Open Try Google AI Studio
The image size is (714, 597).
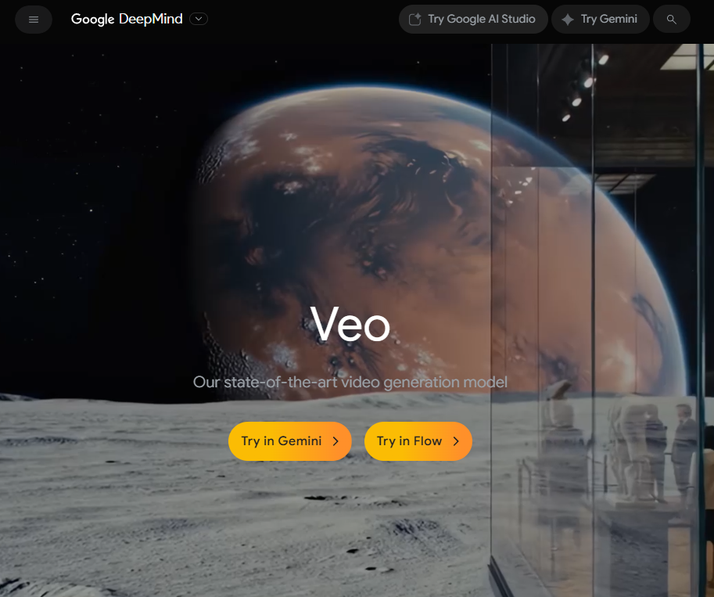tap(473, 19)
